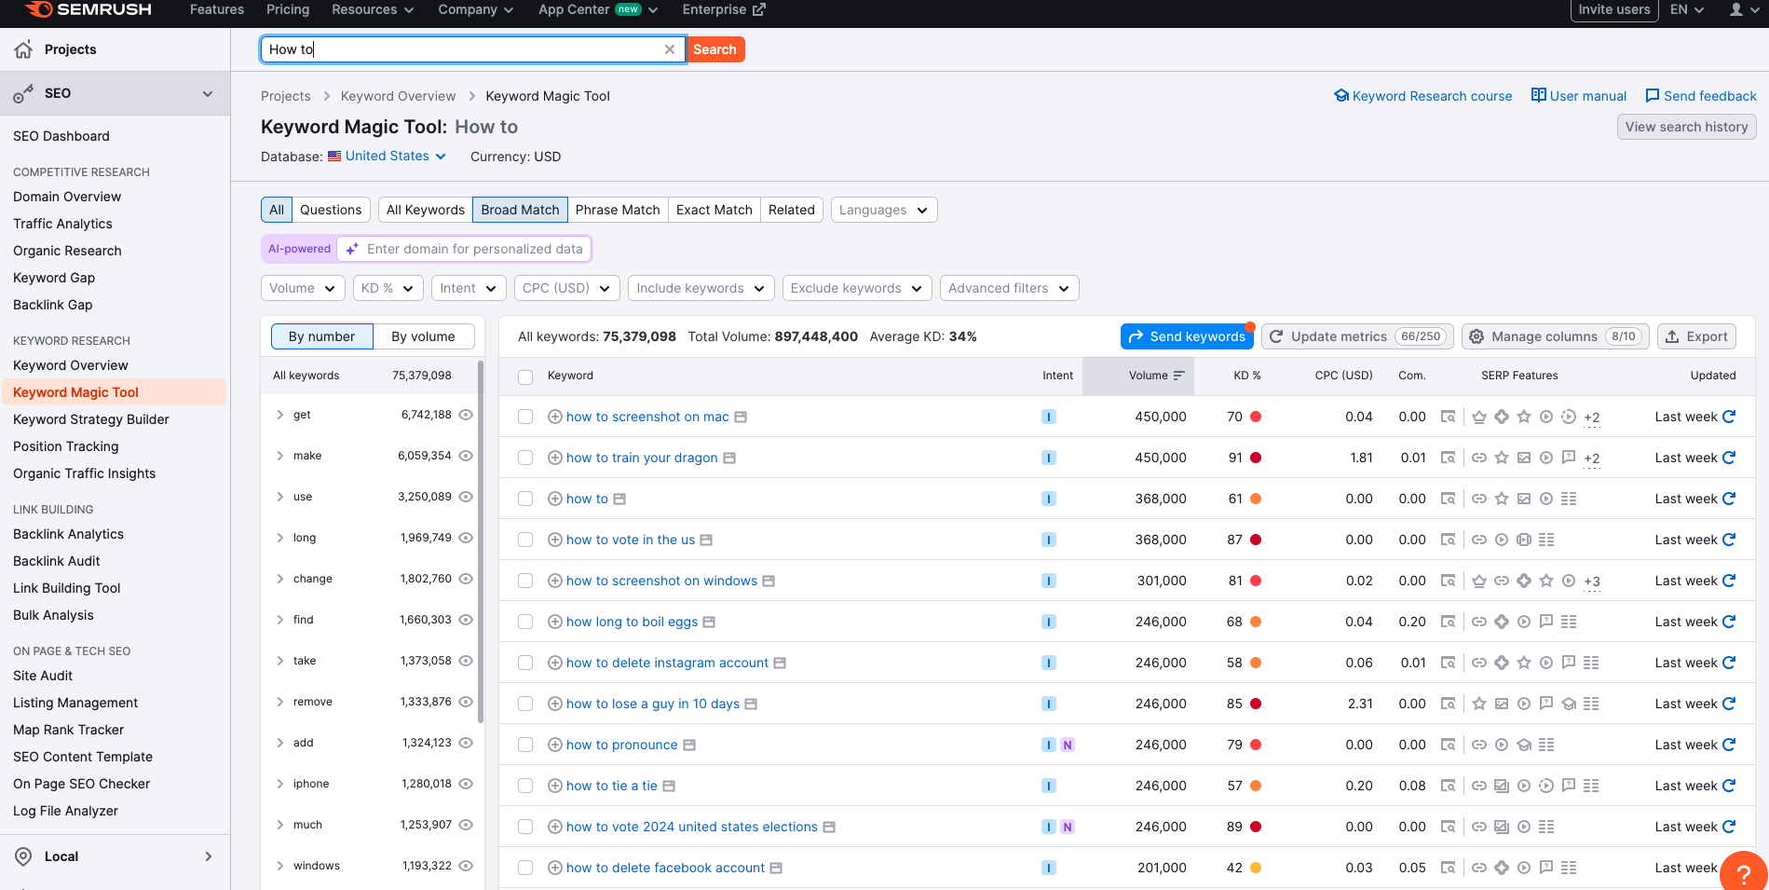The width and height of the screenshot is (1769, 890).
Task: Check the box for 'how long to boil eggs'
Action: tap(525, 622)
